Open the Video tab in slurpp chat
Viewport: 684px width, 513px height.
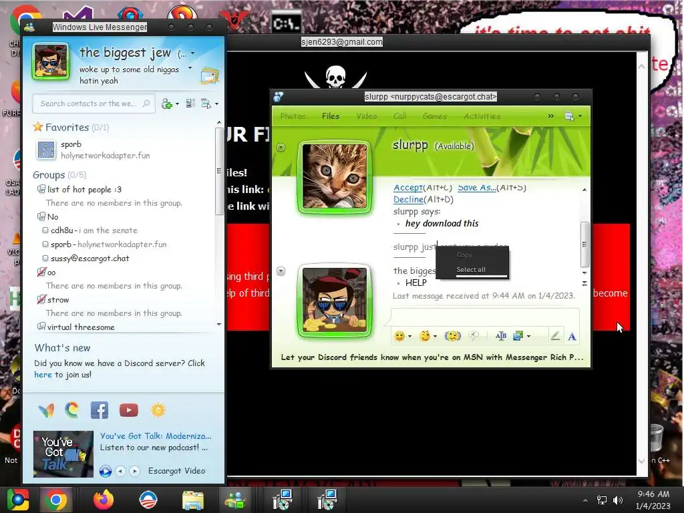(x=367, y=116)
